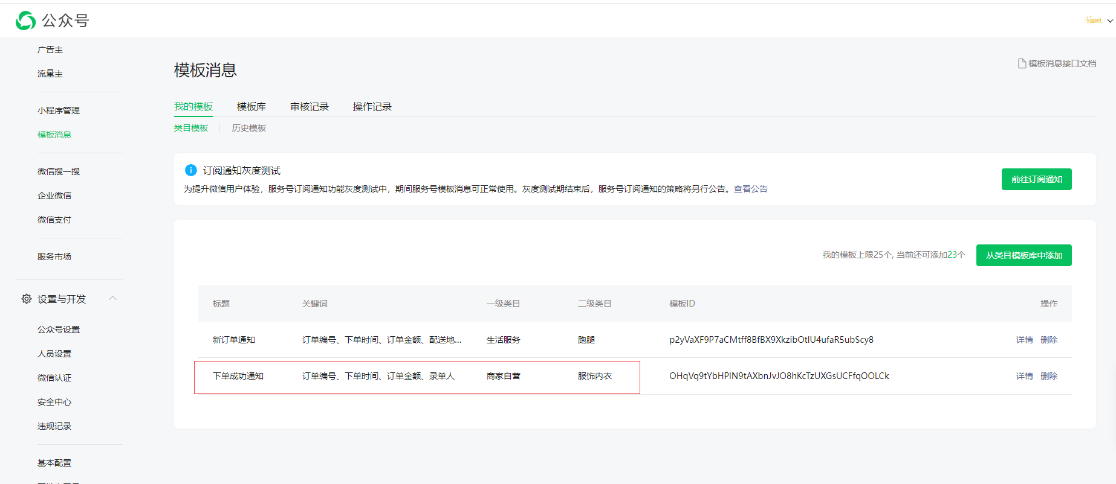Collapse the 设置与开发 section chevron
The image size is (1116, 484).
click(x=112, y=298)
